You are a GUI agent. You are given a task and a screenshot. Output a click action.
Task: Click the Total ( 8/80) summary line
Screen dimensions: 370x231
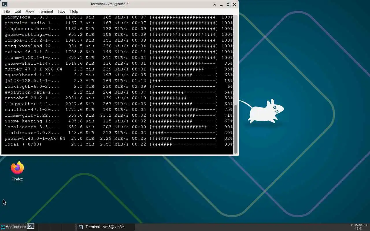click(119, 144)
